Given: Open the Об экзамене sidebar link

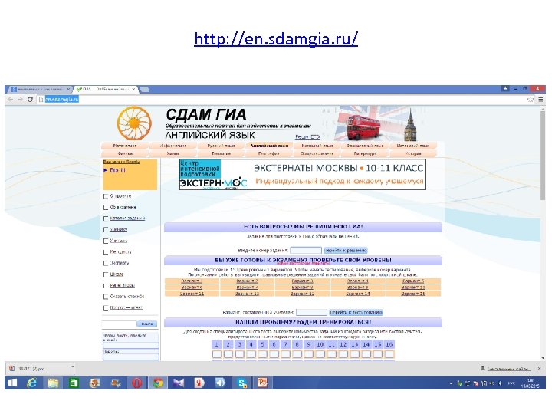Looking at the screenshot, I should tap(123, 207).
